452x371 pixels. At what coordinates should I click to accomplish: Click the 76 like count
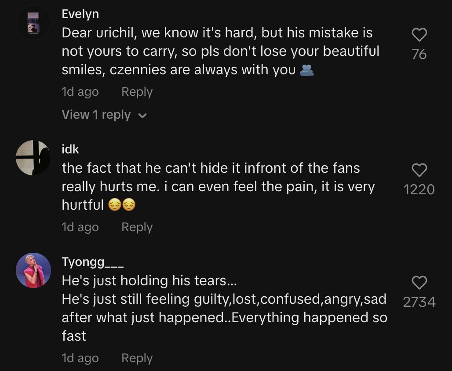(419, 54)
